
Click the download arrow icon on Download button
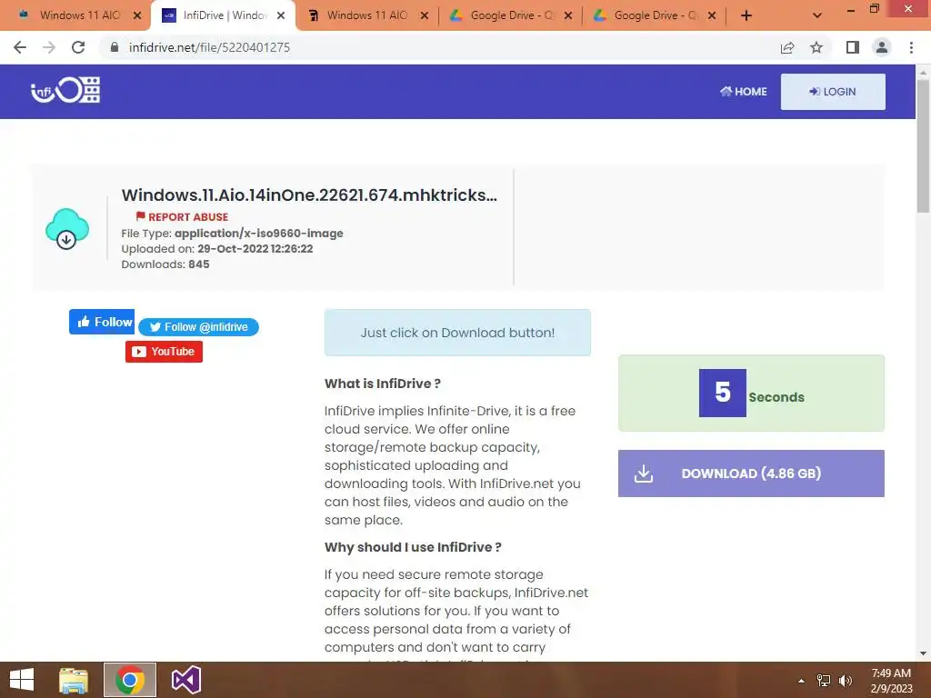(x=644, y=473)
